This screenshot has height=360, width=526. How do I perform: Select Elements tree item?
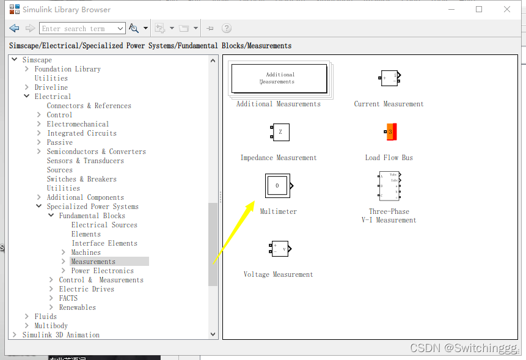(86, 234)
